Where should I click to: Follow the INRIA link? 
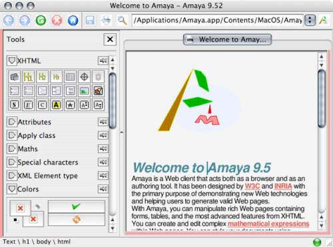283,186
